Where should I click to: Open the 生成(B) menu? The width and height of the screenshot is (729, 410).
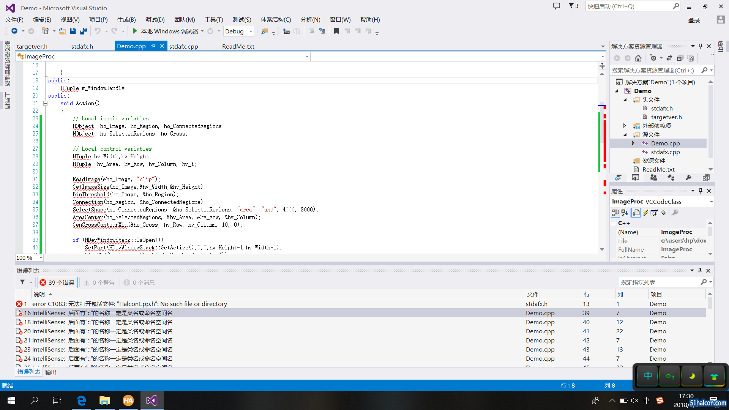pos(126,20)
